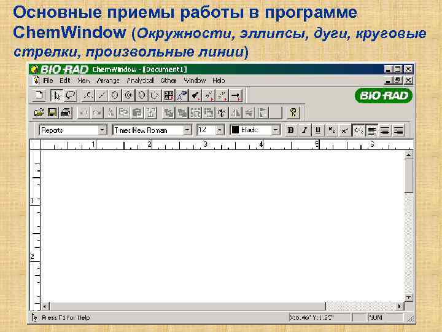Click the blank white drawing canvas
The width and height of the screenshot is (442, 332).
pyautogui.click(x=222, y=226)
